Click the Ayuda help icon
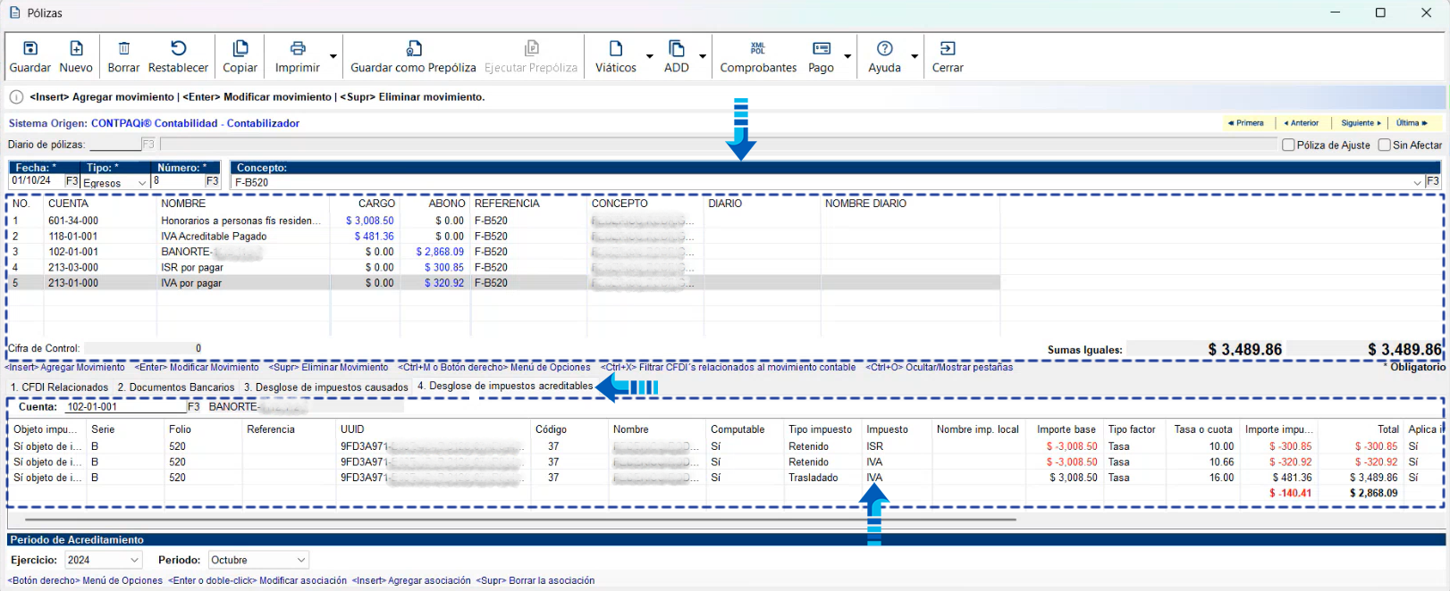The height and width of the screenshot is (591, 1450). (x=884, y=49)
